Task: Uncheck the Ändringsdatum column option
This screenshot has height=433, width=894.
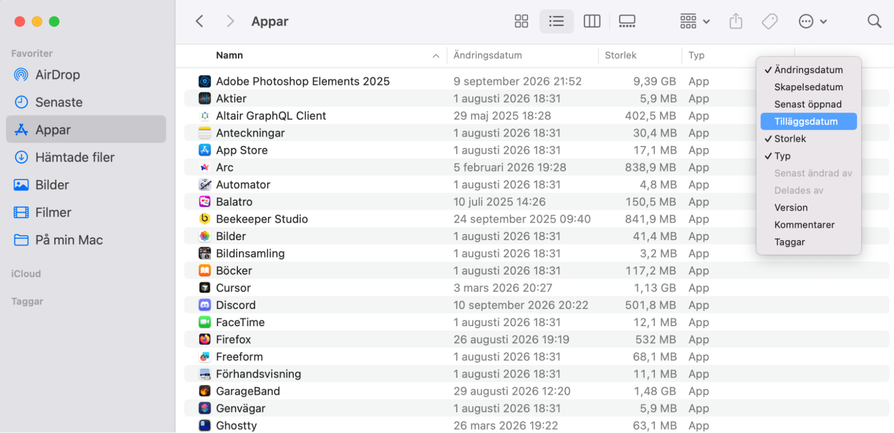Action: point(809,70)
